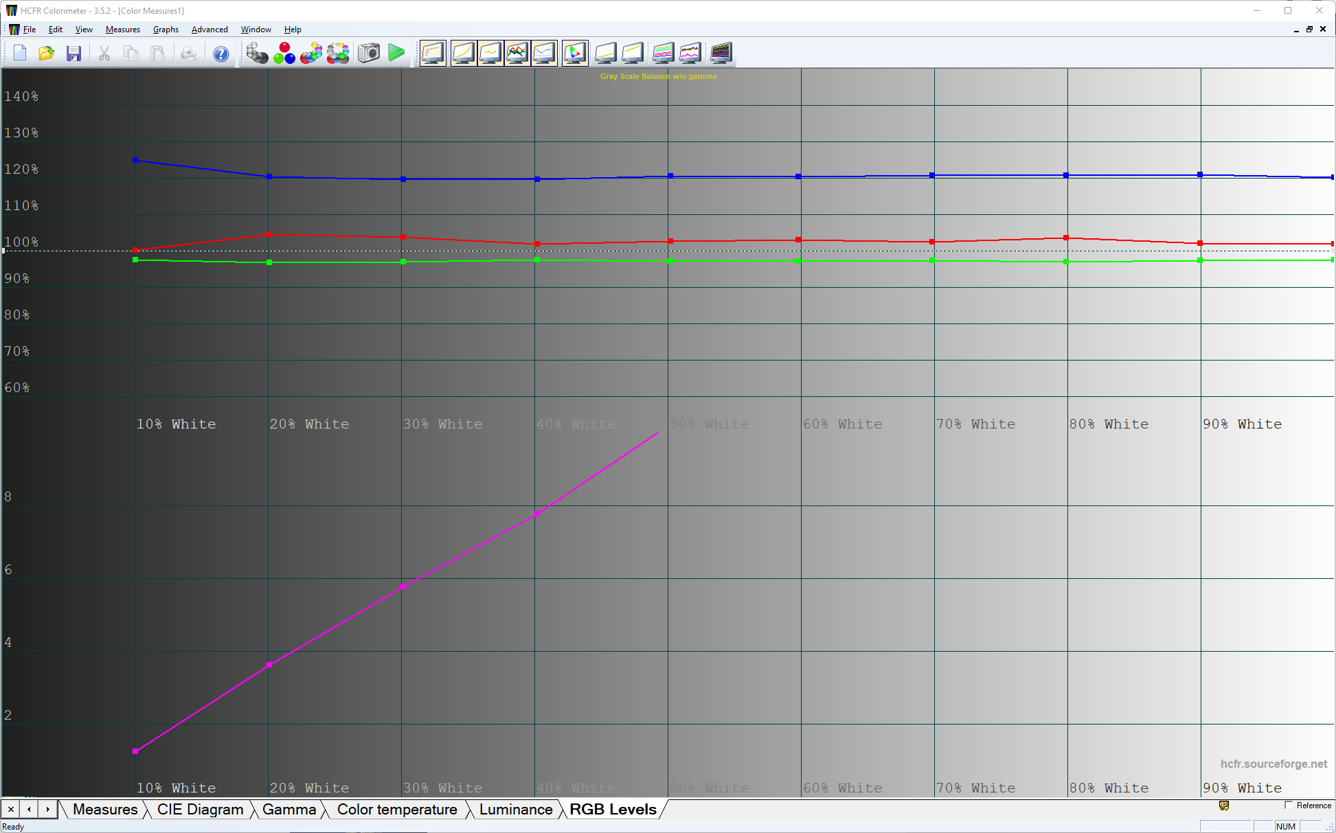The width and height of the screenshot is (1336, 833).
Task: Toggle the Reference overlay checkbox
Action: pyautogui.click(x=1286, y=806)
